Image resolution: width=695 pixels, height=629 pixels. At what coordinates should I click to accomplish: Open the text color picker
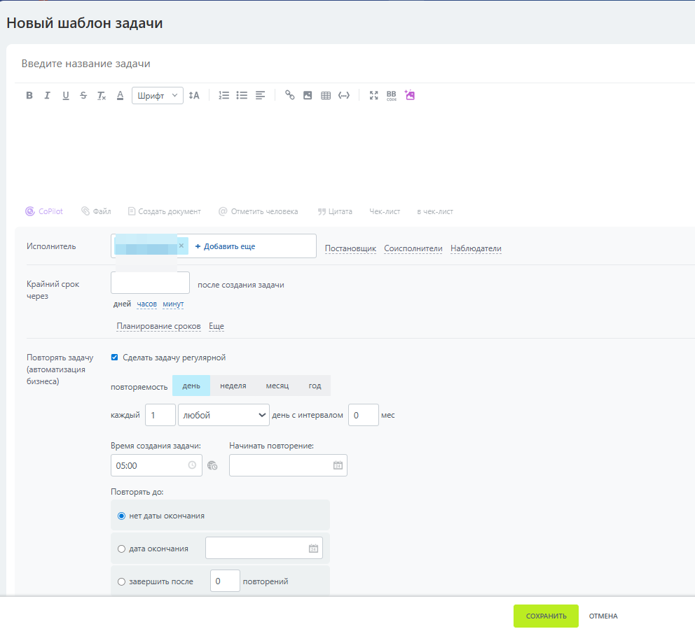pyautogui.click(x=120, y=96)
